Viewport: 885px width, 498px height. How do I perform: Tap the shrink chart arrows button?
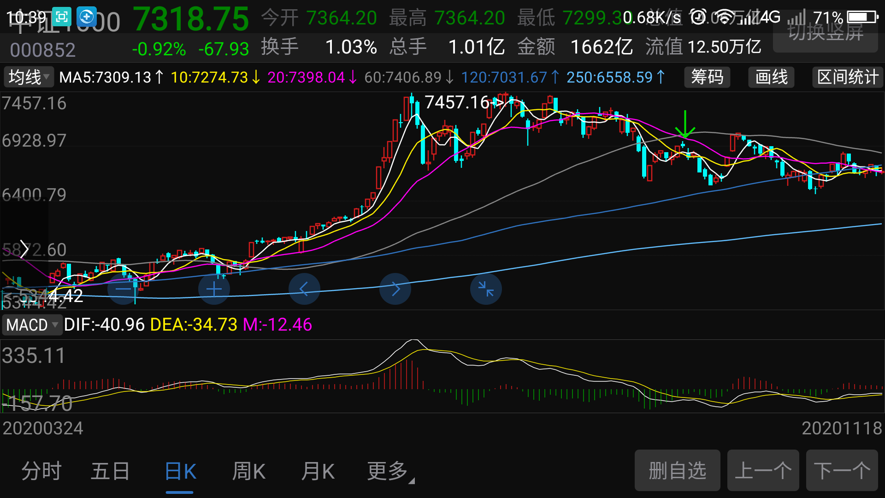pyautogui.click(x=486, y=289)
